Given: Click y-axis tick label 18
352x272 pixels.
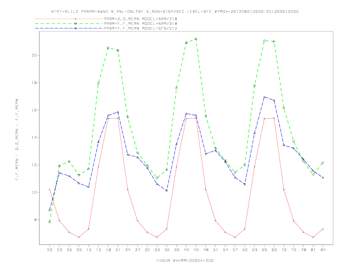Looking at the screenshot, I should point(34,83).
